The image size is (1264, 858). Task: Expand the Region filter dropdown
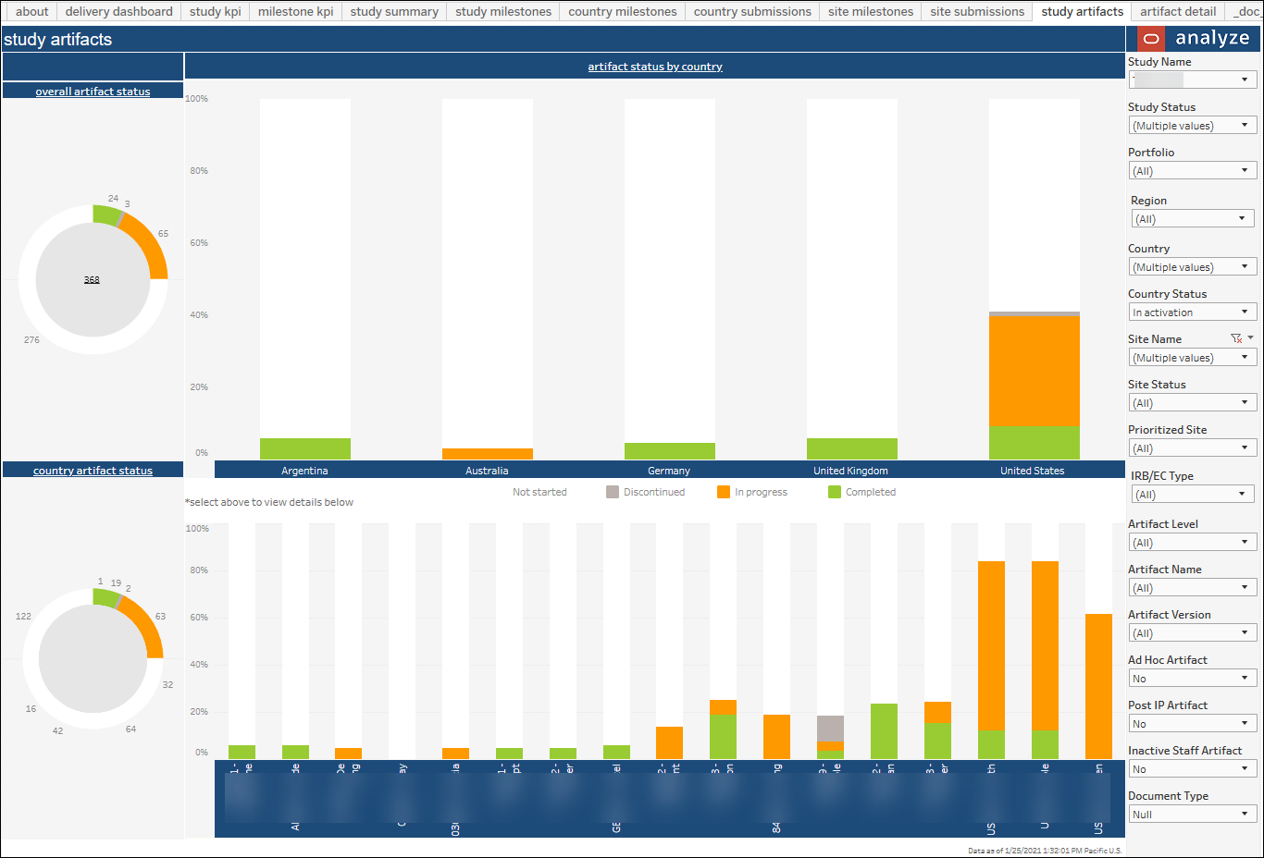coord(1192,219)
